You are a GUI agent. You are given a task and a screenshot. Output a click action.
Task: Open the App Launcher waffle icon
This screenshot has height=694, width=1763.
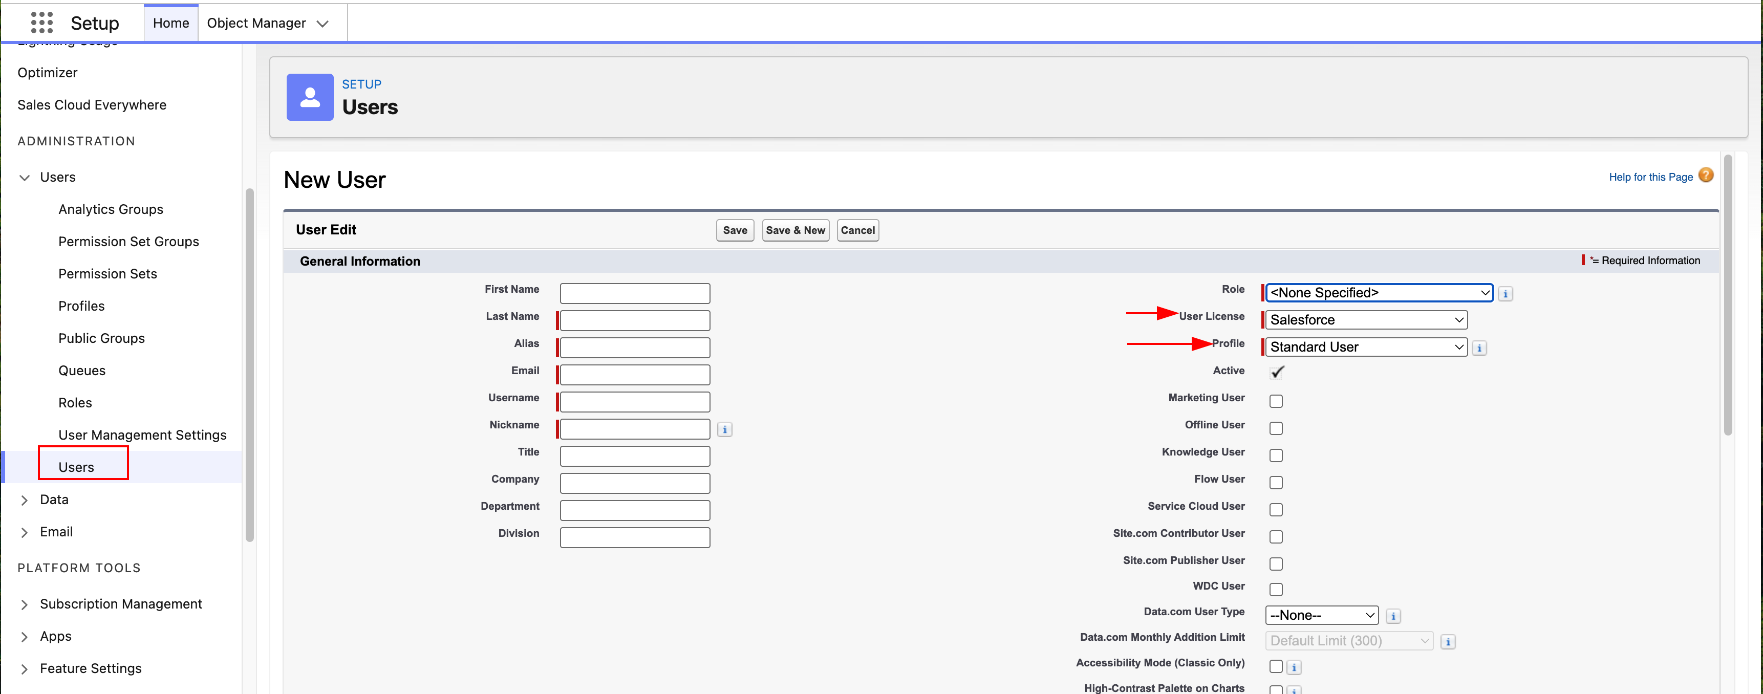[x=42, y=22]
